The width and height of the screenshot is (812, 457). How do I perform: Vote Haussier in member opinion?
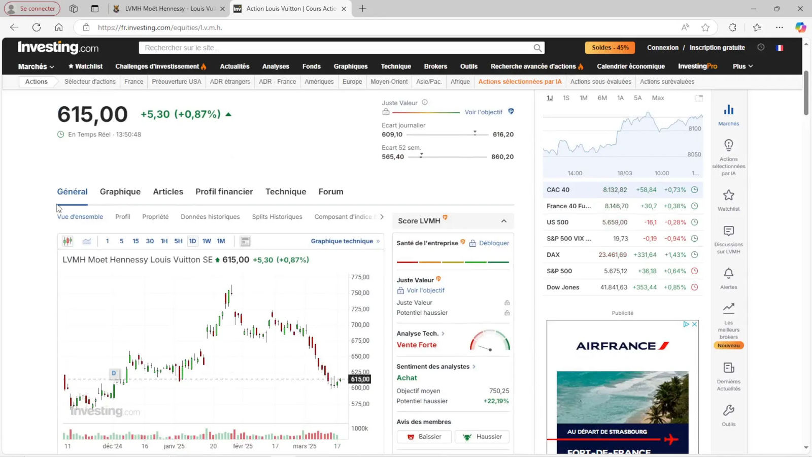coord(482,437)
